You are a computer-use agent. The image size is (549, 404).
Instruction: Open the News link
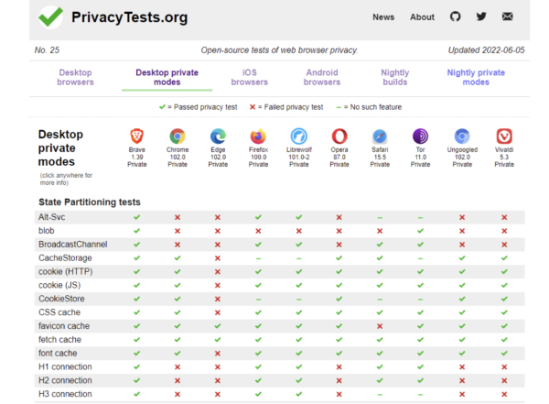pyautogui.click(x=383, y=16)
